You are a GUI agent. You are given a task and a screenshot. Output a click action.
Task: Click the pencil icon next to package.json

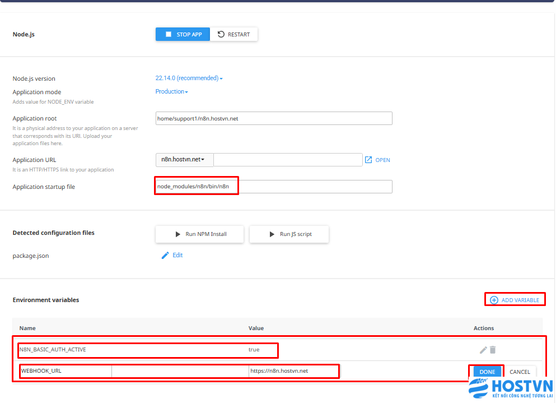[165, 255]
